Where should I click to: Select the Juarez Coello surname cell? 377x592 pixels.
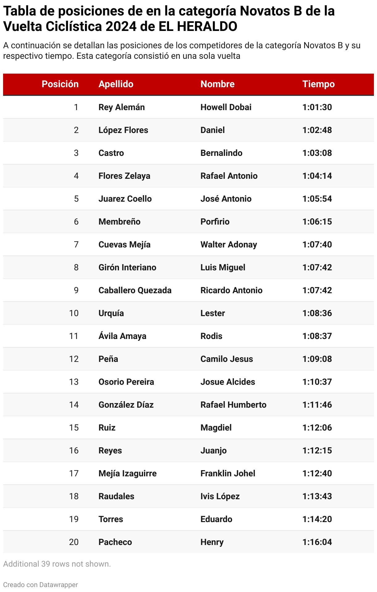[x=125, y=199]
